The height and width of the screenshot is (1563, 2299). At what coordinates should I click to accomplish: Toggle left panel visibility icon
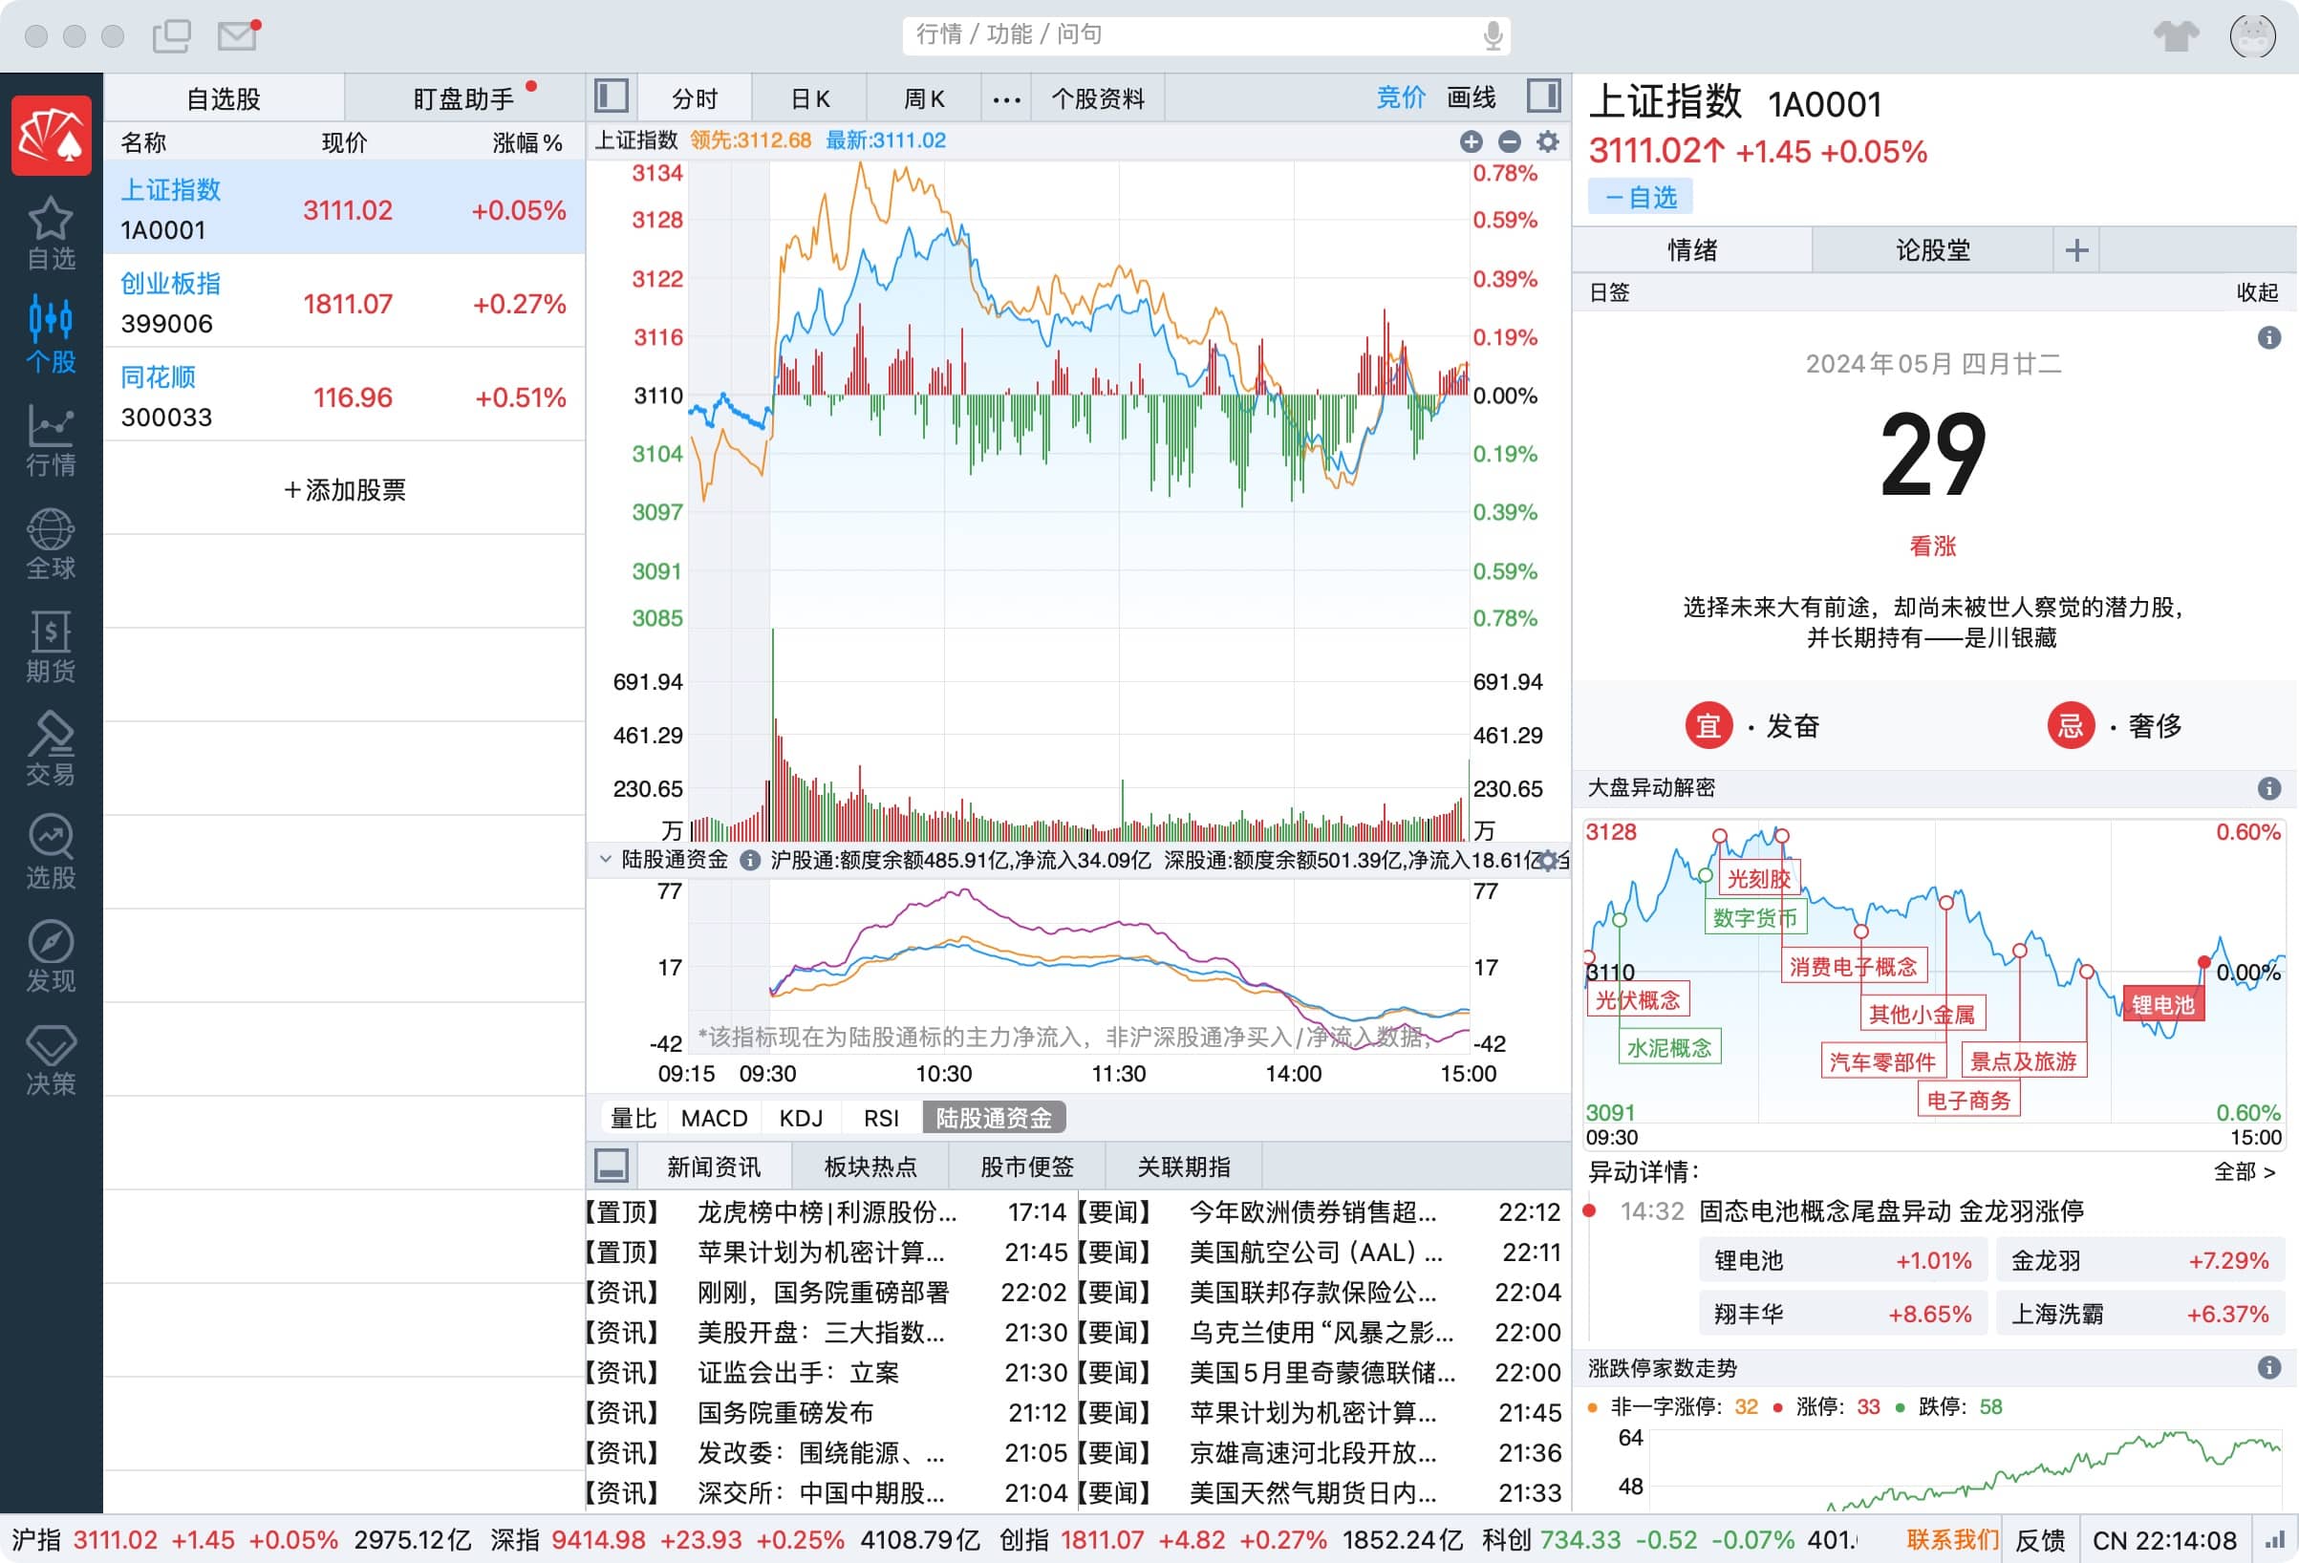point(612,96)
